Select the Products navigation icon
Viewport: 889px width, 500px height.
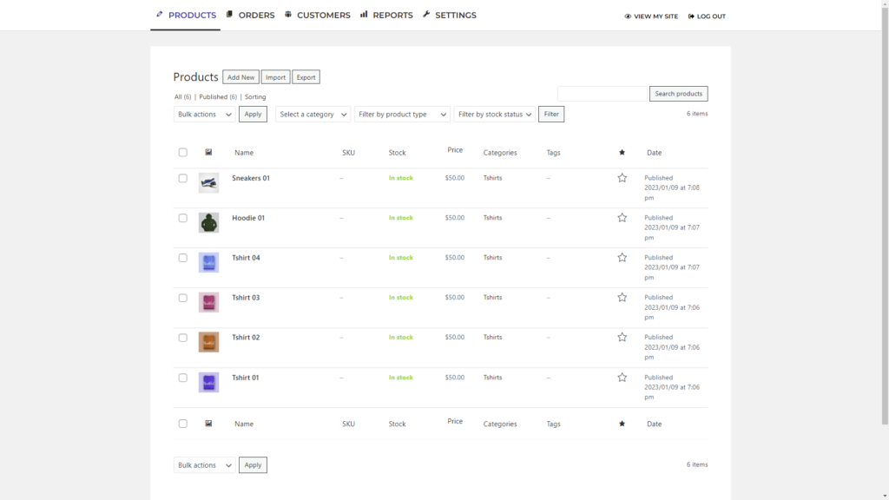click(x=158, y=15)
